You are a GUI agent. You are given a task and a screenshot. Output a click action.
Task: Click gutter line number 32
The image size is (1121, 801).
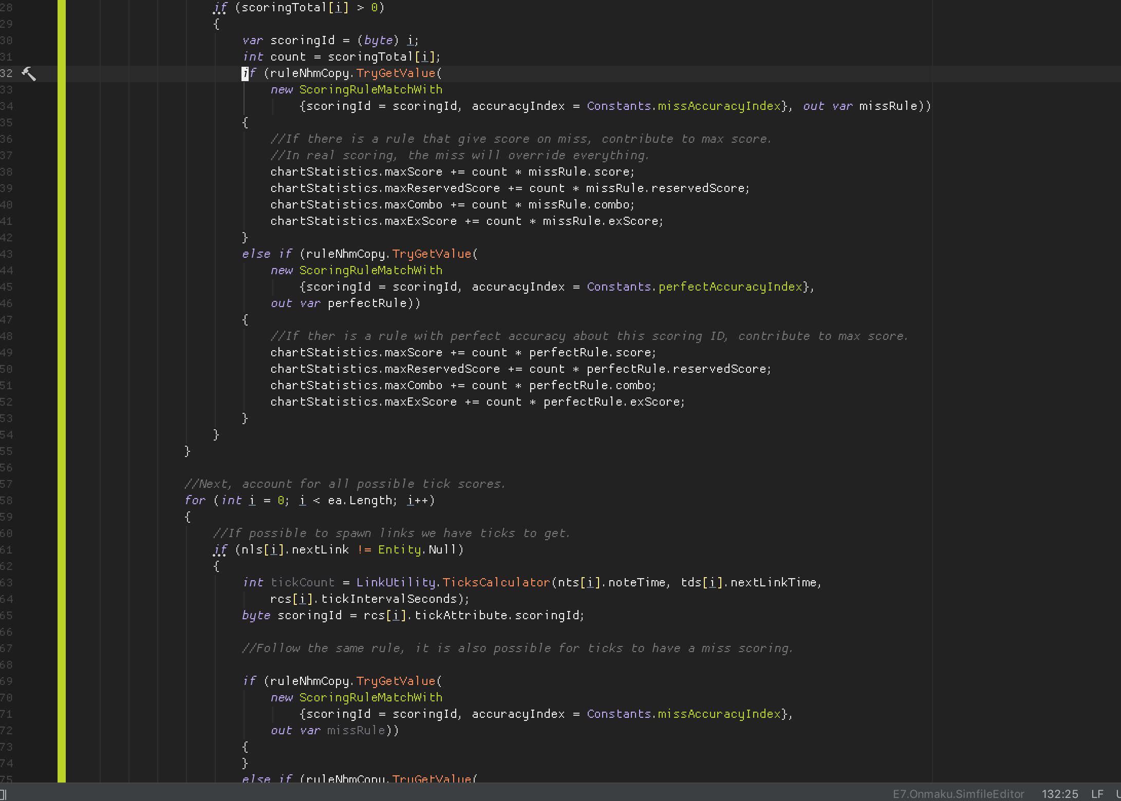pyautogui.click(x=6, y=73)
